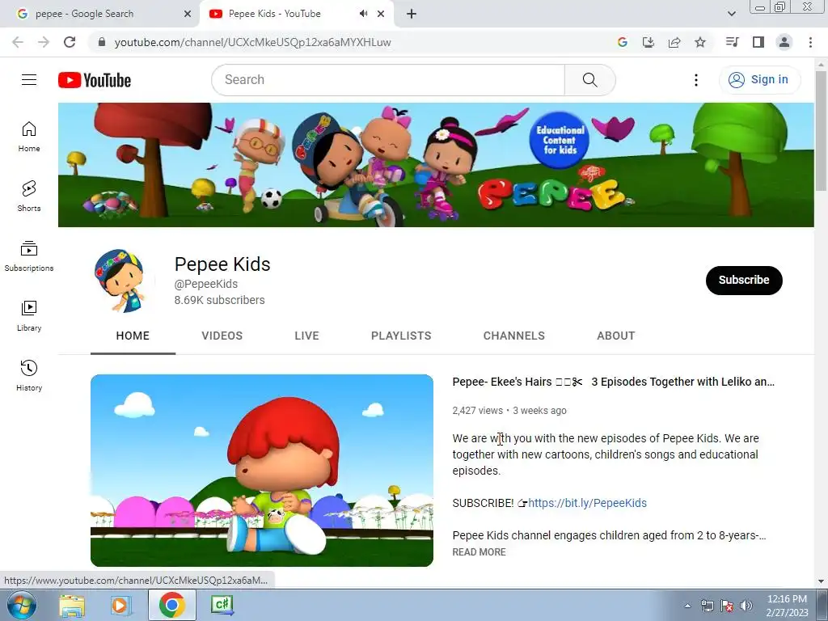The image size is (828, 621).
Task: Click in the YouTube Search field
Action: [x=388, y=80]
